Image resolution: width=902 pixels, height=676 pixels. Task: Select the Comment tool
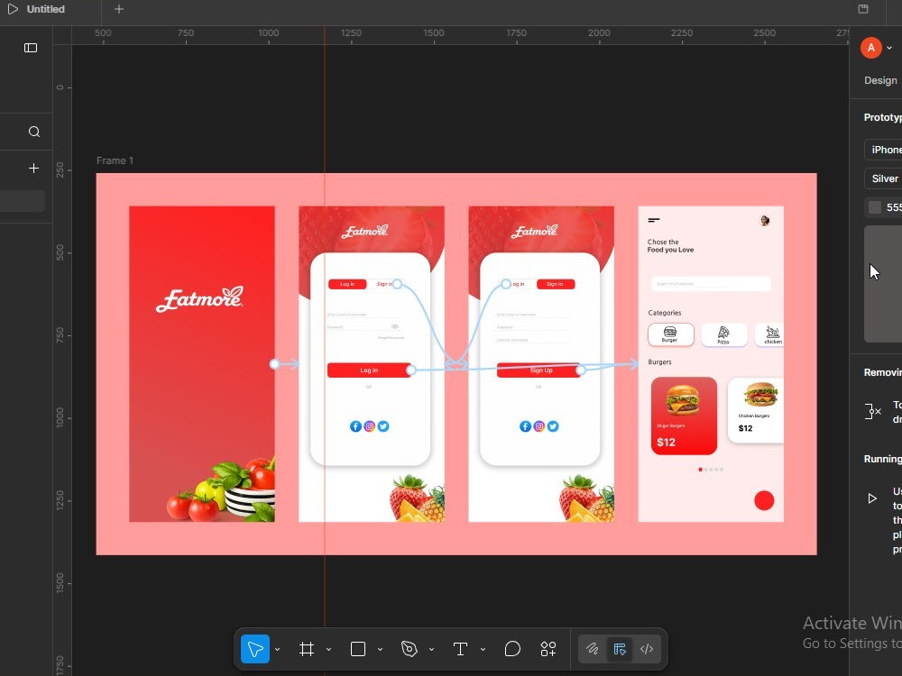coord(512,649)
